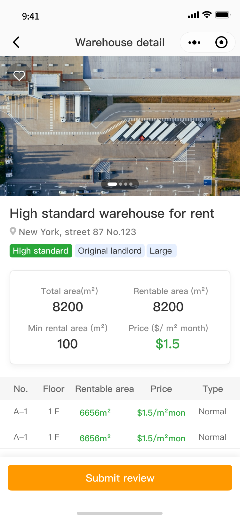Tap the battery status icon
Image resolution: width=240 pixels, height=520 pixels.
[223, 15]
